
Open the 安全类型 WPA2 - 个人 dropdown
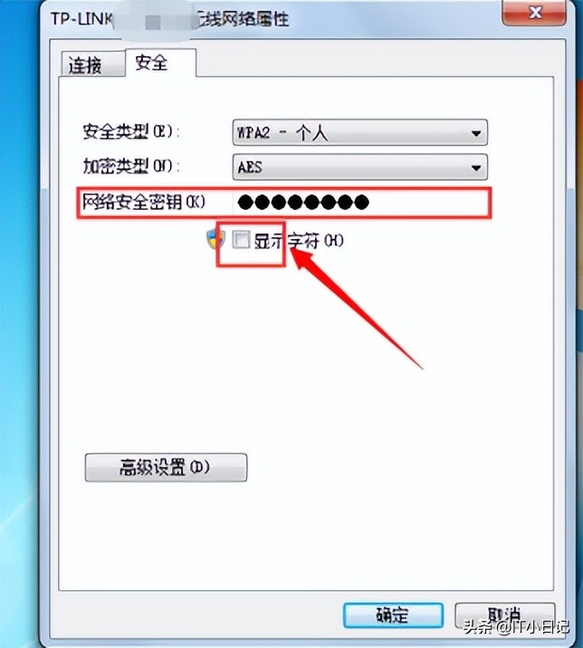pyautogui.click(x=359, y=133)
